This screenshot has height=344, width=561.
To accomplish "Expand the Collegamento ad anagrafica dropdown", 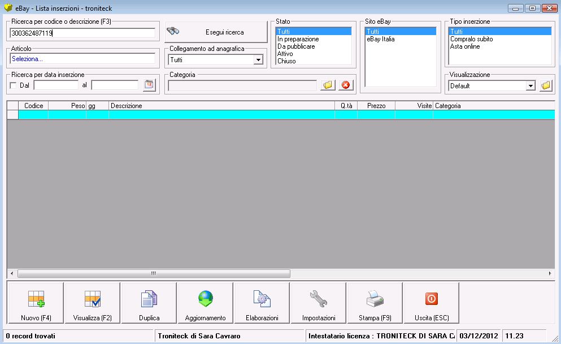I will (x=258, y=60).
